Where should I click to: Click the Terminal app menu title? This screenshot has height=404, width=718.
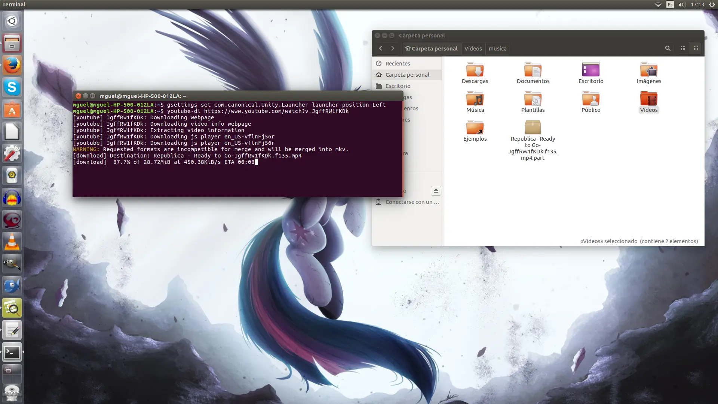point(15,4)
